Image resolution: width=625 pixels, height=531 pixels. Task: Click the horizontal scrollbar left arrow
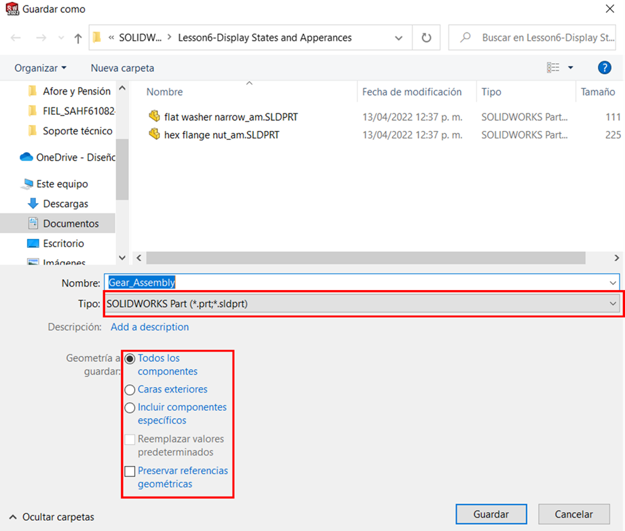pyautogui.click(x=138, y=258)
